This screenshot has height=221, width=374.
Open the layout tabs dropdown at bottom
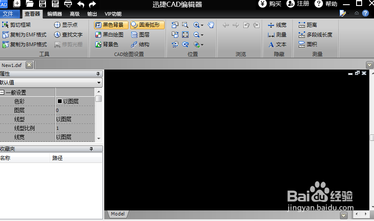pos(343,215)
